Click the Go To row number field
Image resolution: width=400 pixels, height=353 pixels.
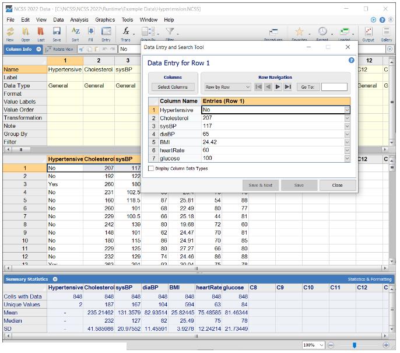click(x=334, y=87)
